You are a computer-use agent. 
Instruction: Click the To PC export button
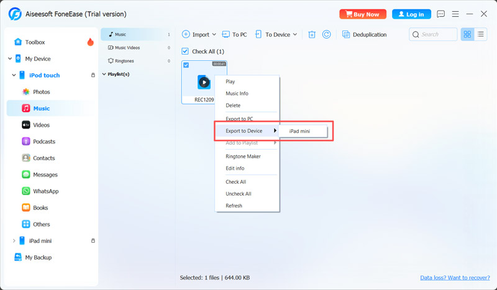coord(234,35)
